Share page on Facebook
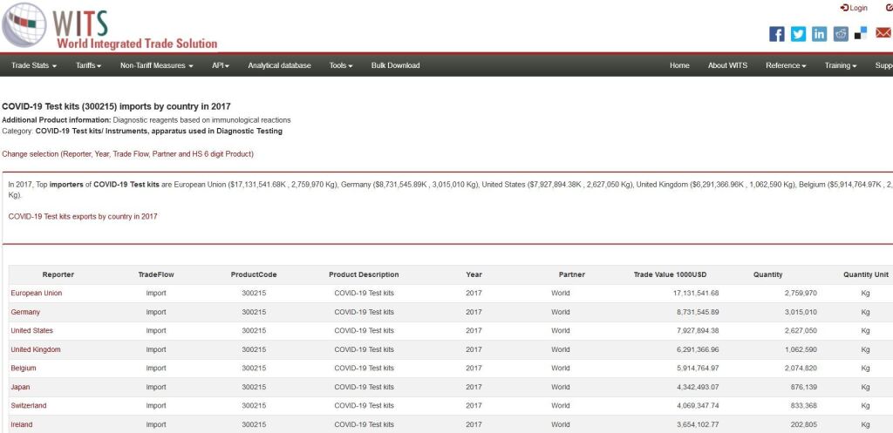The height and width of the screenshot is (433, 893). coord(776,34)
